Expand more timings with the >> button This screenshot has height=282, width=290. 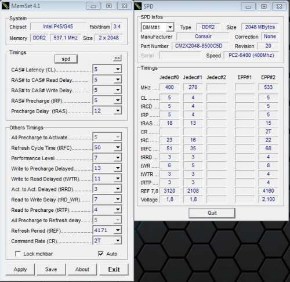click(117, 58)
